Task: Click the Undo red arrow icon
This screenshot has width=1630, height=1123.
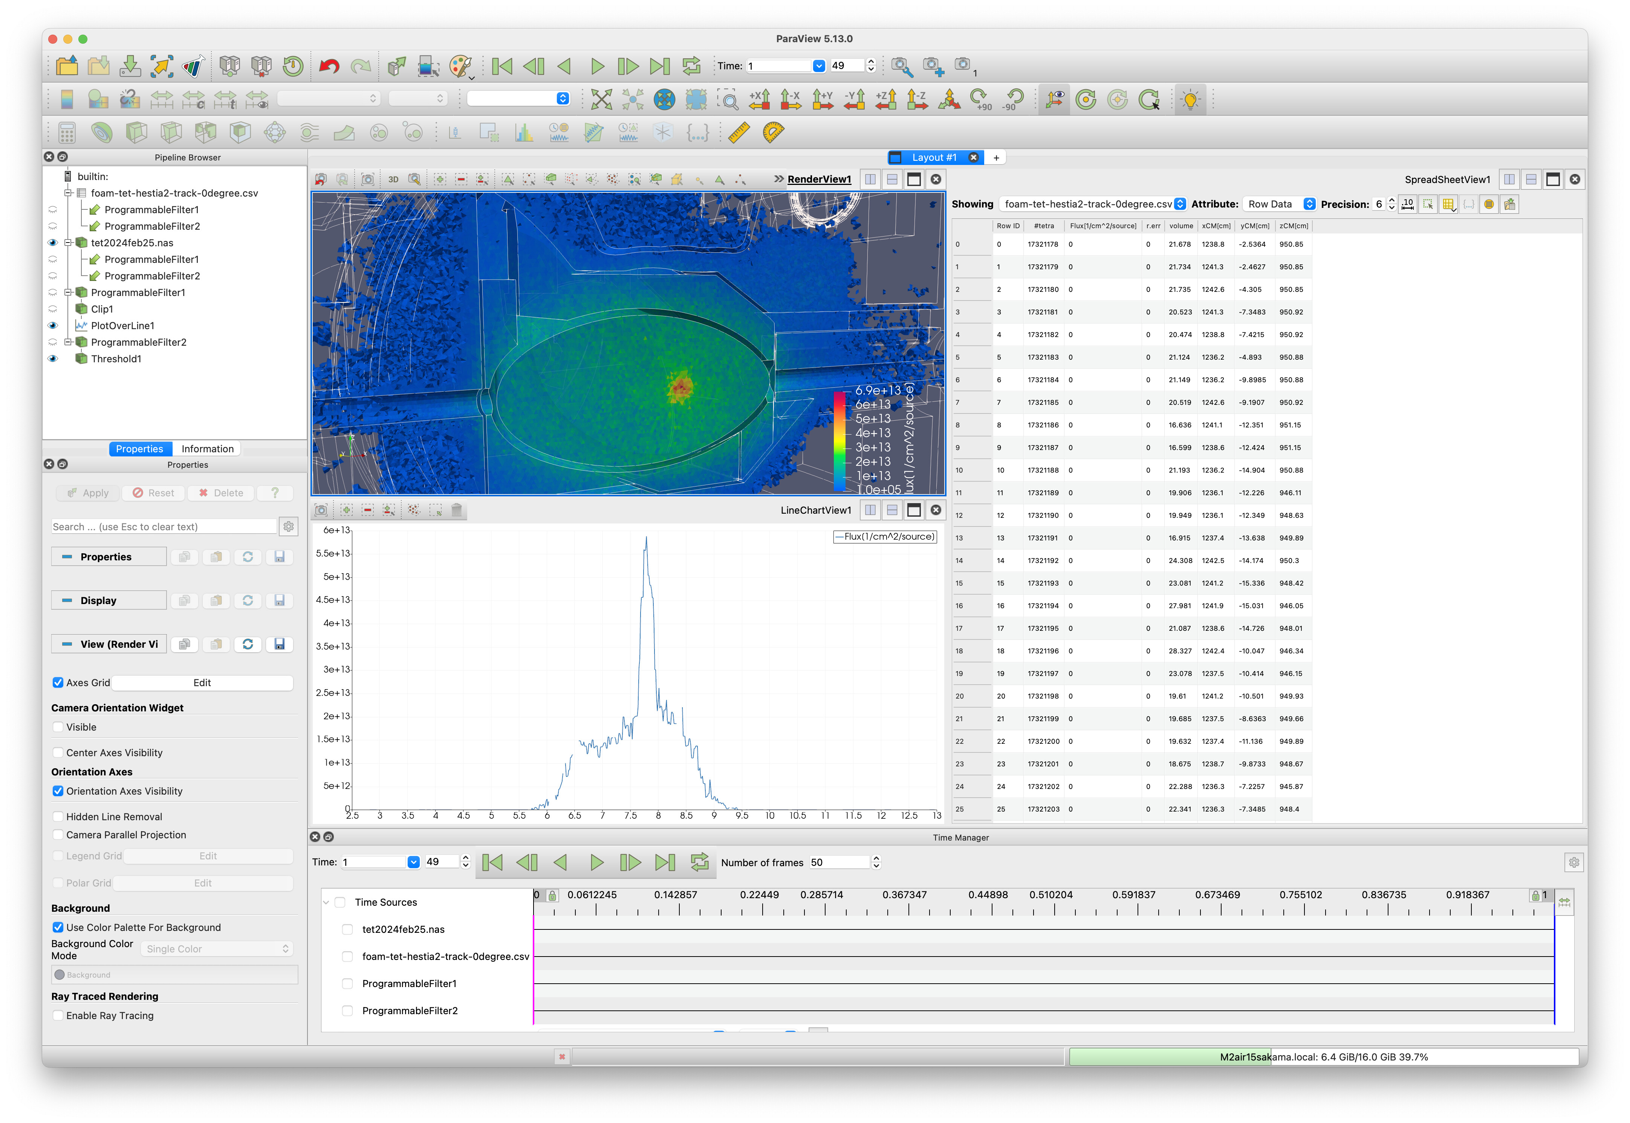Action: 329,66
